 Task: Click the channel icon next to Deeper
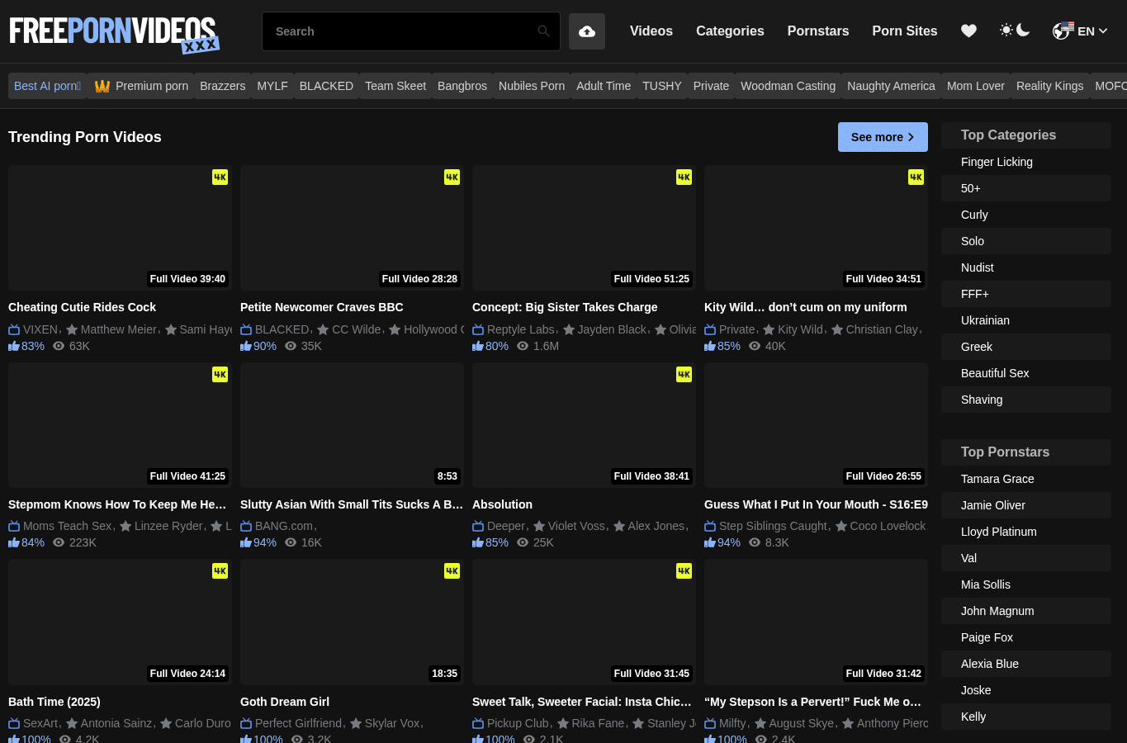coord(478,526)
